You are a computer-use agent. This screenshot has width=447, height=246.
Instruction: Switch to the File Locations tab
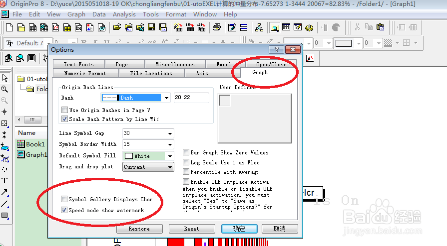151,73
